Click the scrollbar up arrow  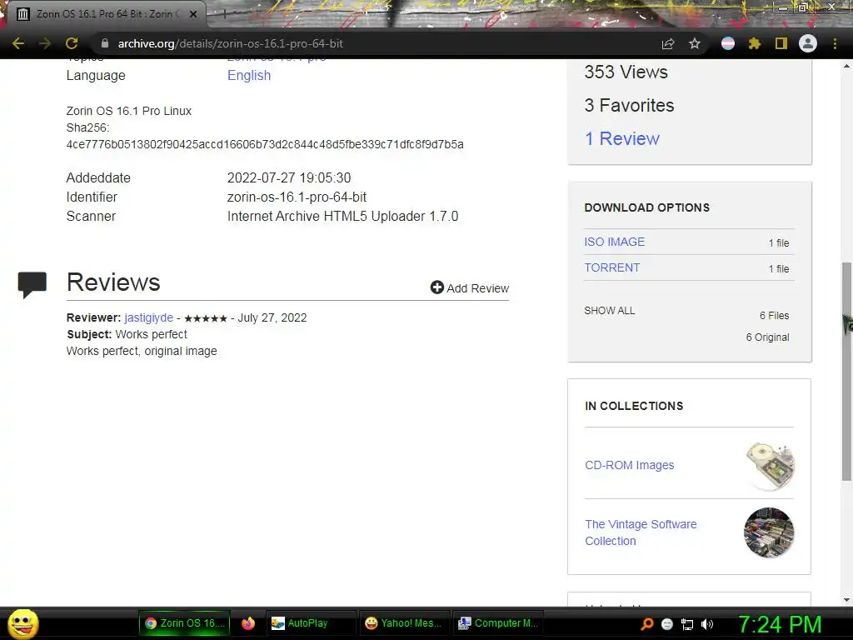point(846,66)
